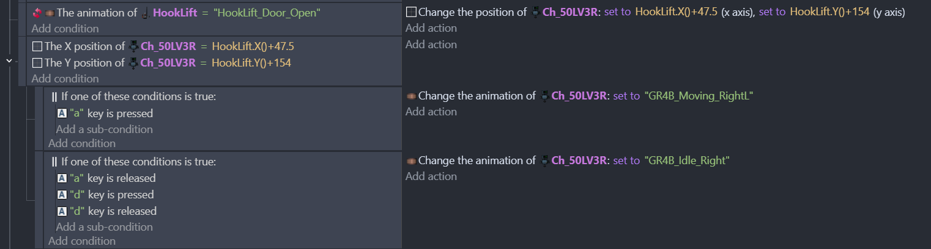Add condition below the Y position condition

pos(65,79)
